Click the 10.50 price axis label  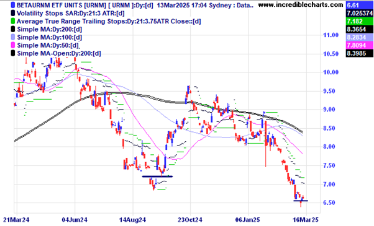coord(331,54)
